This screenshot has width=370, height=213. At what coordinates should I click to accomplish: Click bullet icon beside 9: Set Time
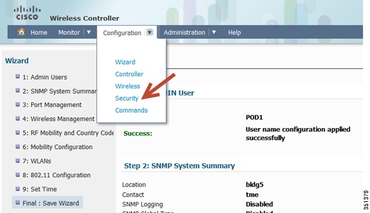coord(17,189)
